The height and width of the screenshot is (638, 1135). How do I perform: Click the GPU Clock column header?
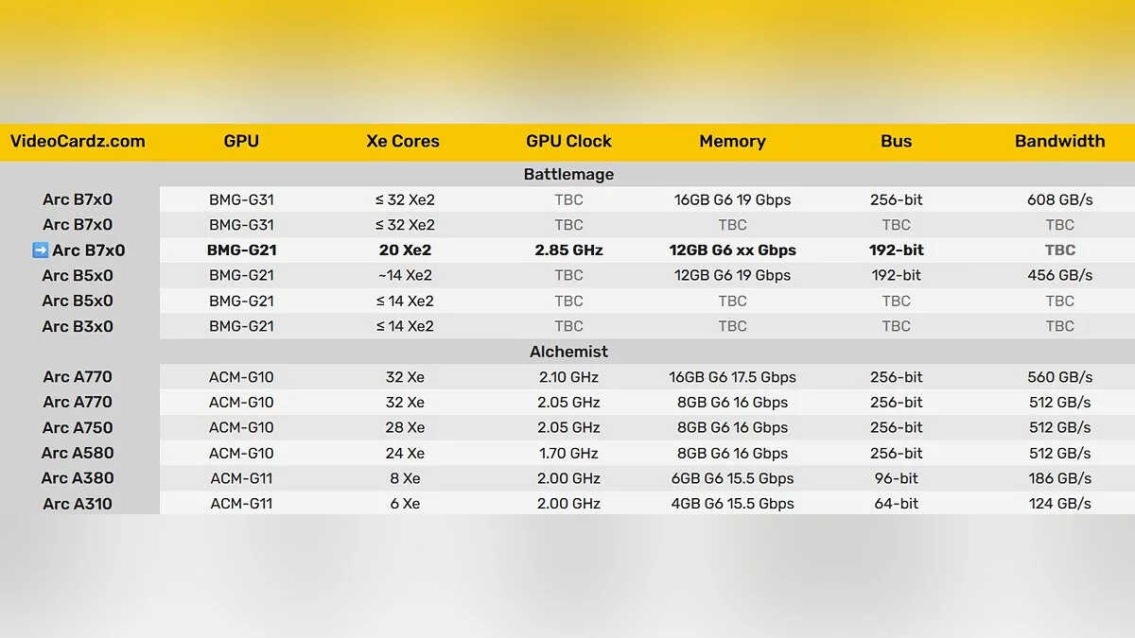(x=568, y=142)
